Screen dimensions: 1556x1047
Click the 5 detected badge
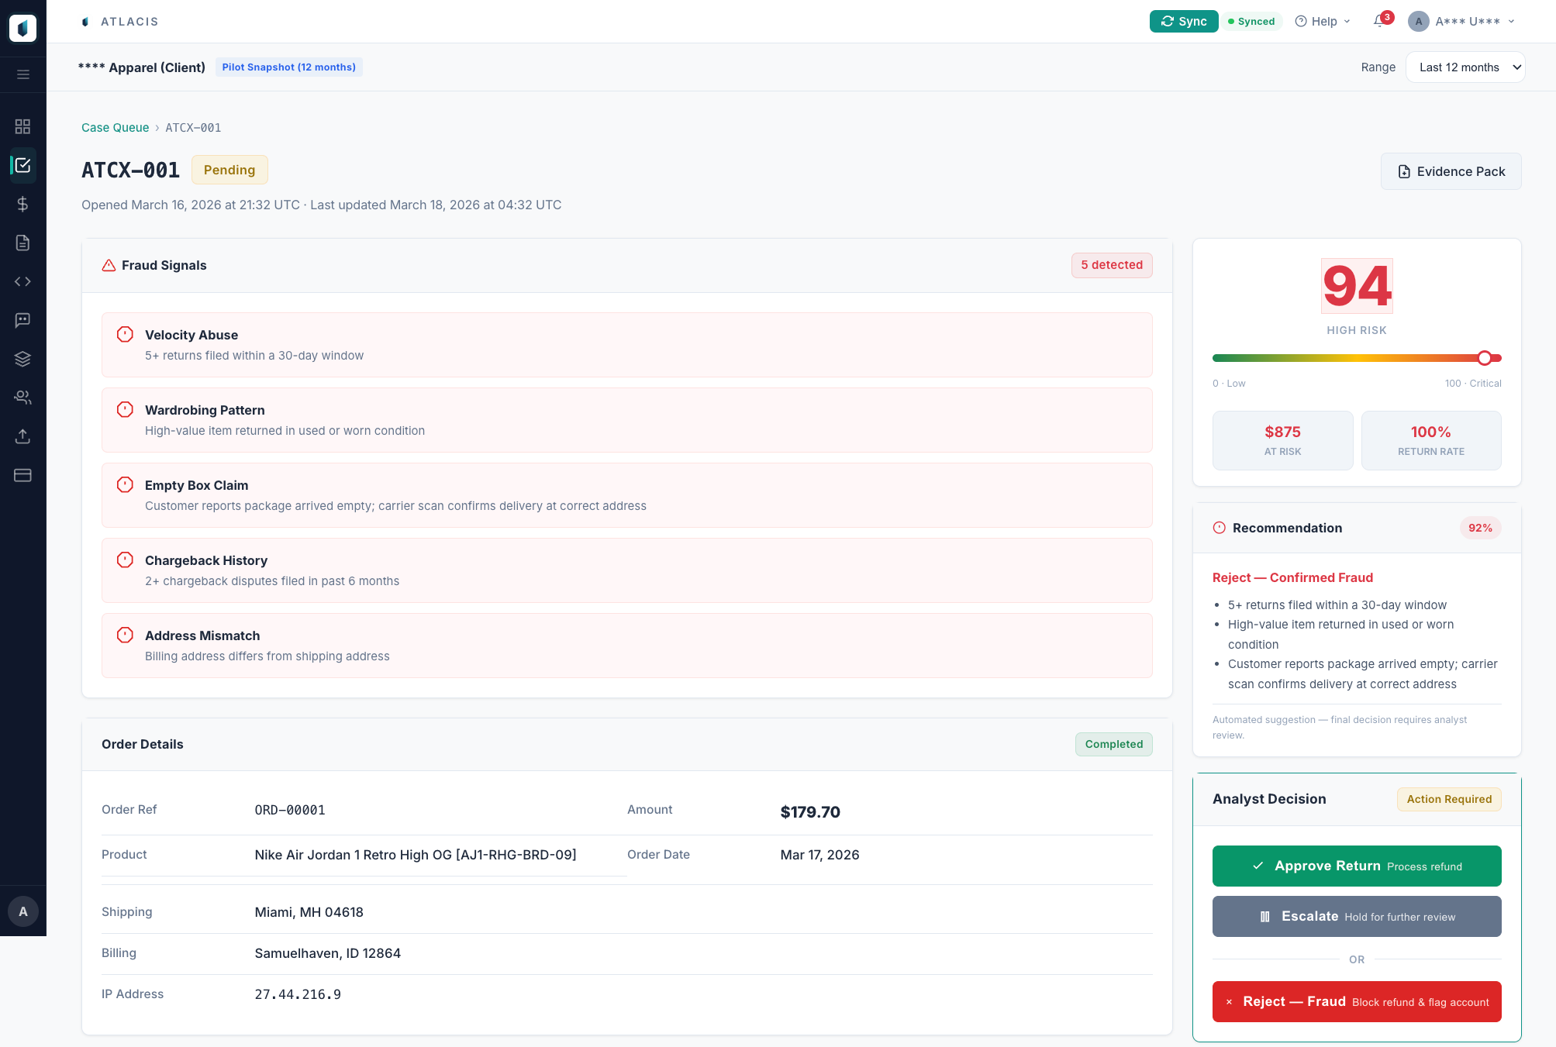(1112, 265)
